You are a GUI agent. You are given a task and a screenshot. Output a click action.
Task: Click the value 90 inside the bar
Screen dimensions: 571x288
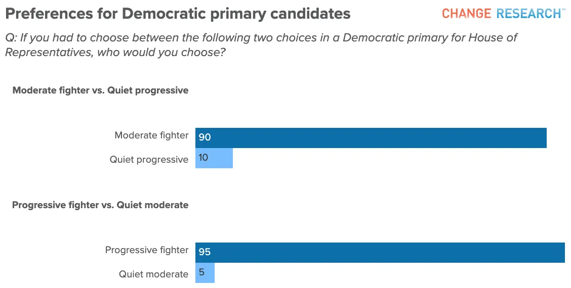coord(205,137)
